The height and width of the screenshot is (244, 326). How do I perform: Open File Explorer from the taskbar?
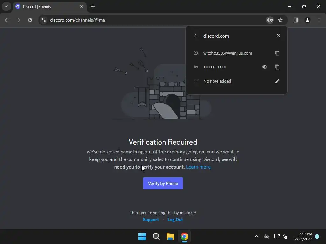pos(170,236)
